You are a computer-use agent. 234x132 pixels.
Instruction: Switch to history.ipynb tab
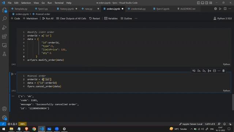click(67, 9)
